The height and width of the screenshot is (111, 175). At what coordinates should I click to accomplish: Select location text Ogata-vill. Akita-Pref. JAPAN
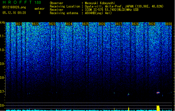click(x=109, y=6)
